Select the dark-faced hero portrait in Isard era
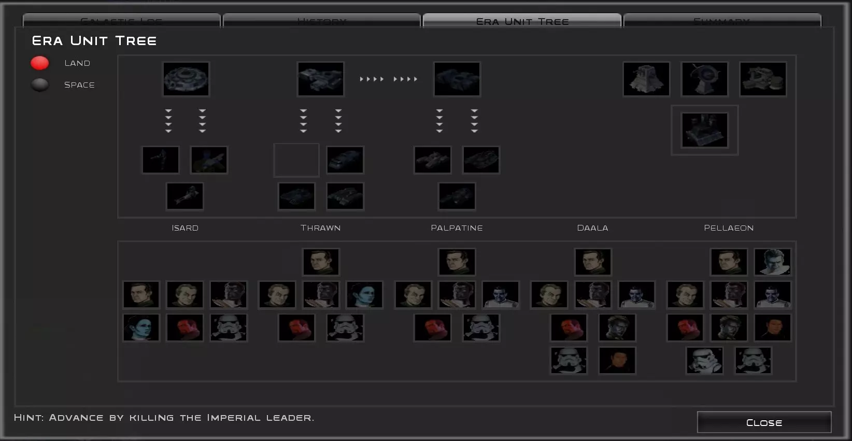Image resolution: width=852 pixels, height=441 pixels. 229,295
